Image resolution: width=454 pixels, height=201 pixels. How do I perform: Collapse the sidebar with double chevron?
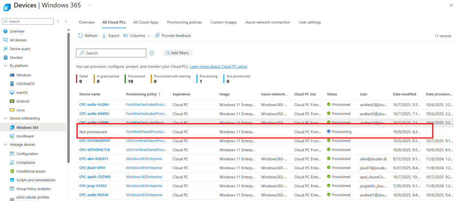coord(66,21)
